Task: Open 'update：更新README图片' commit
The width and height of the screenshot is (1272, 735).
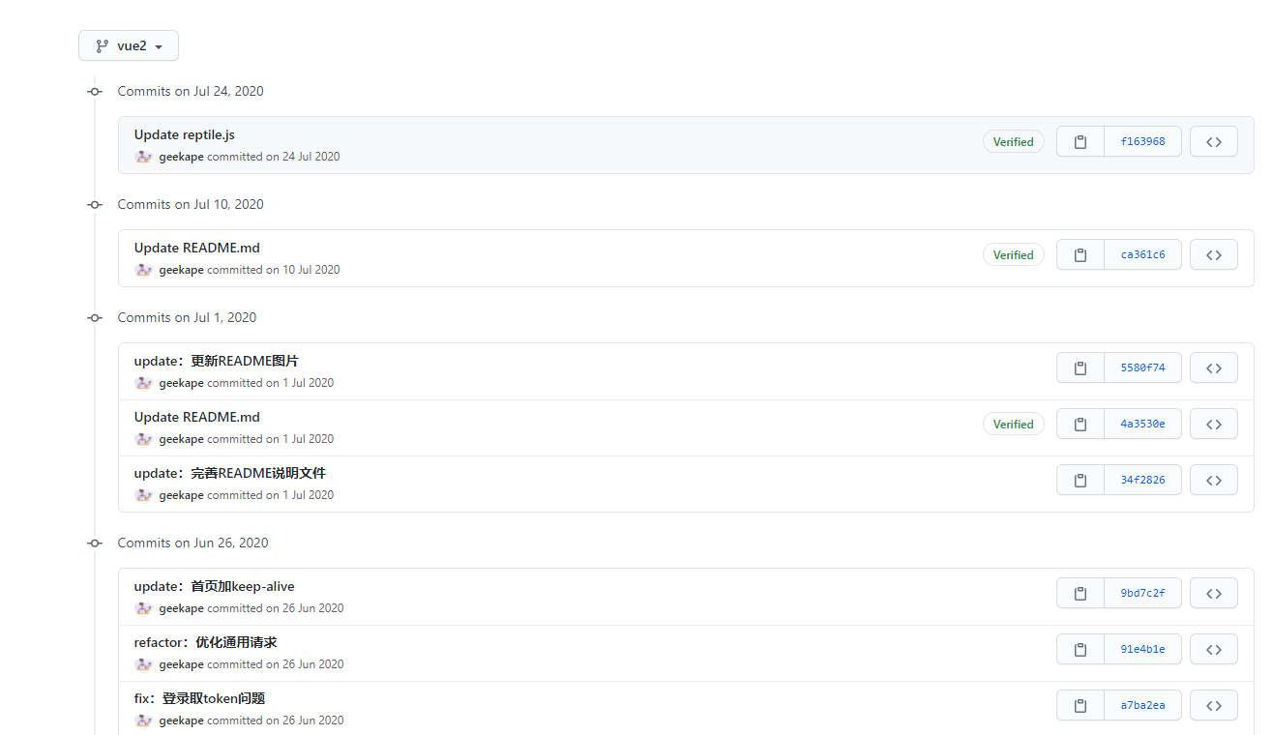Action: click(x=216, y=361)
